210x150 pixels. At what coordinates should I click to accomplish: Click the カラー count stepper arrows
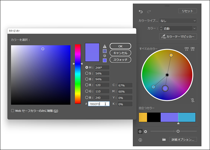161,28
